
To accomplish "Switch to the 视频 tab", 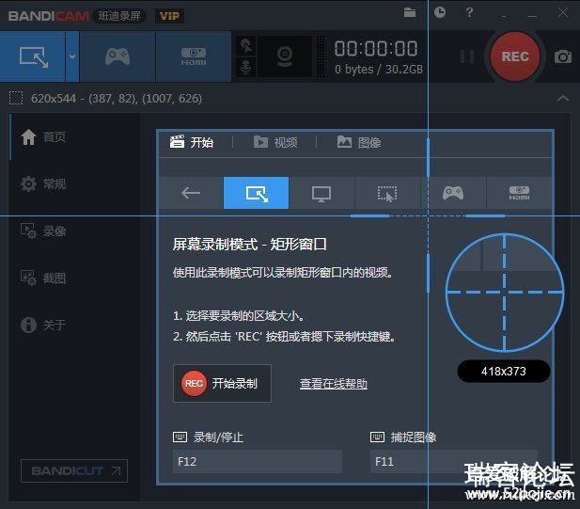I will click(275, 142).
